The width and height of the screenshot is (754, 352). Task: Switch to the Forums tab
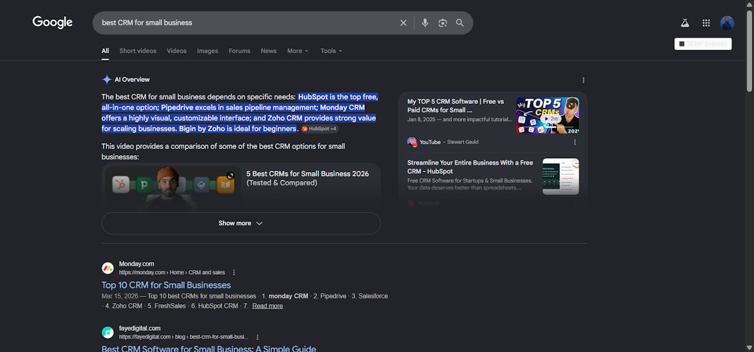tap(239, 51)
